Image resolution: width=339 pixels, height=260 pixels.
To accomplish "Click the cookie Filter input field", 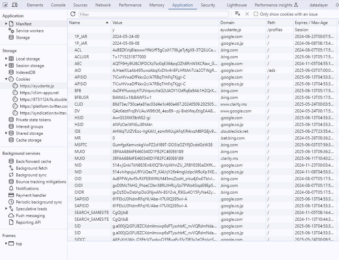I will pos(154,14).
